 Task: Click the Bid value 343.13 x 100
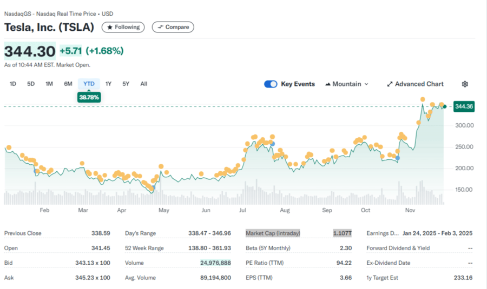tap(93, 263)
